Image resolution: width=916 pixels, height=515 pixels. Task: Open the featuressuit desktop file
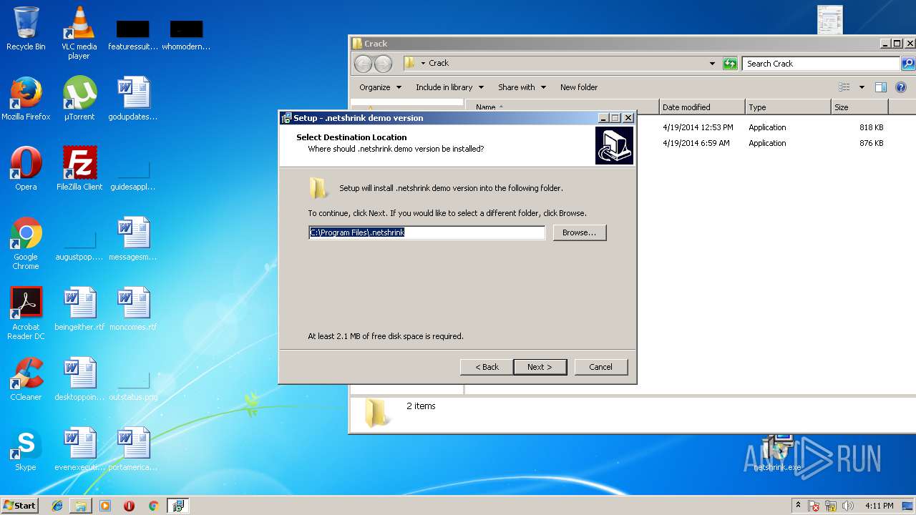click(133, 34)
